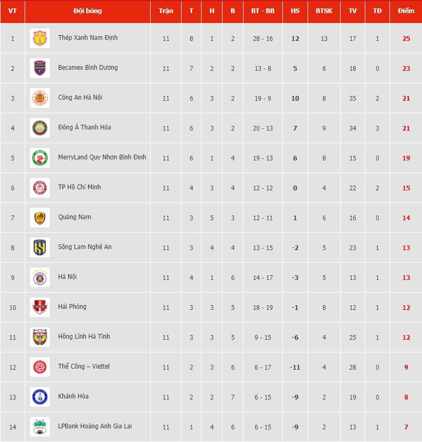Click the TP Hồ Chí Minh club badge
The height and width of the screenshot is (442, 422).
coord(40,188)
